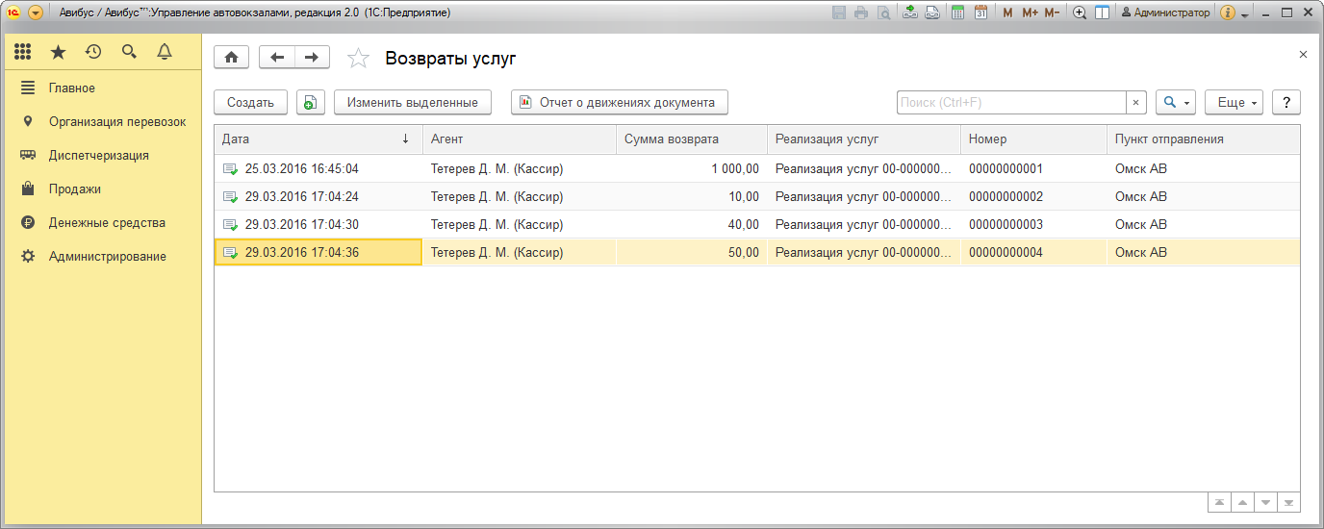This screenshot has height=529, width=1324.
Task: Open the calculator icon in title bar
Action: coord(957,13)
